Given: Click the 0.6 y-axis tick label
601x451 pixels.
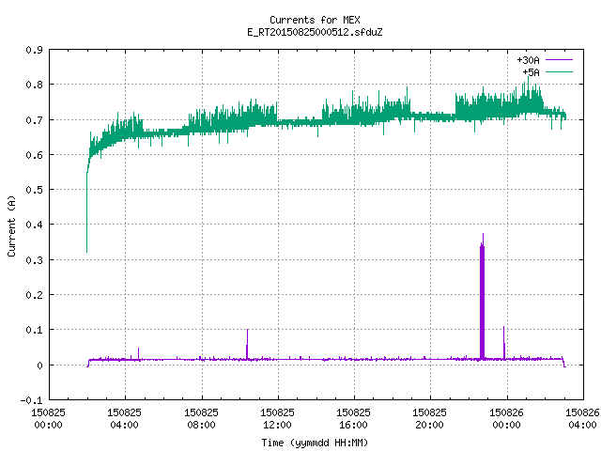Looking at the screenshot, I should pos(34,155).
